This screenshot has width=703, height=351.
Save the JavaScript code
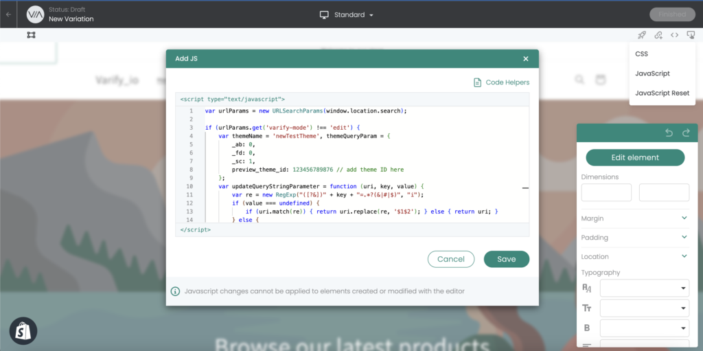click(506, 259)
